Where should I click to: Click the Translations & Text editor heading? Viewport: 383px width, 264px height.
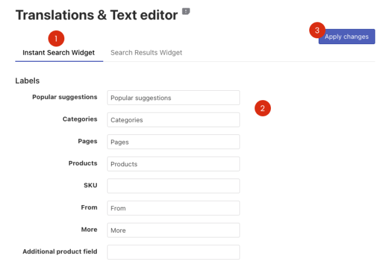point(96,15)
